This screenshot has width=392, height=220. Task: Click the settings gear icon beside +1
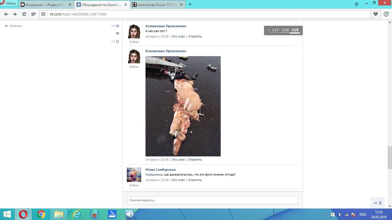(117, 42)
